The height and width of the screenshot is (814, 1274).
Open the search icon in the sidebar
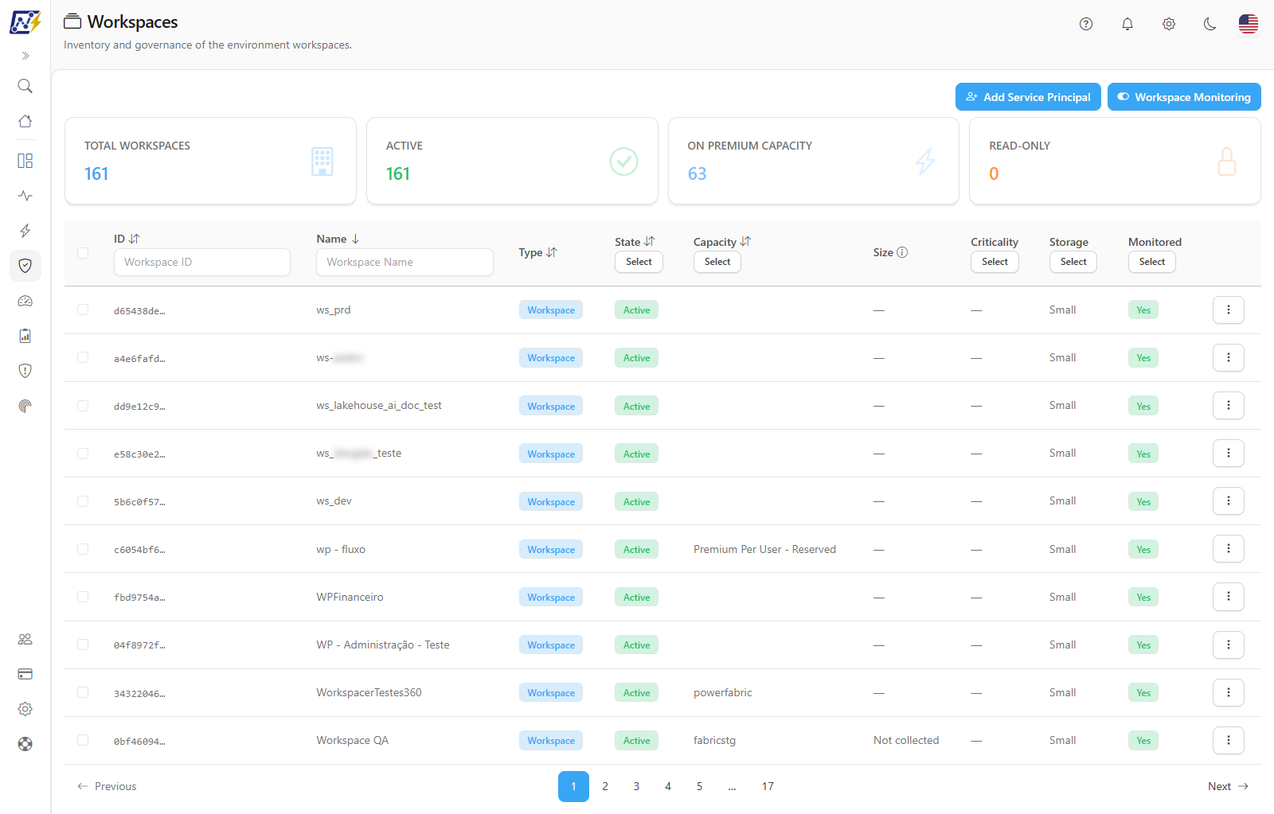[25, 86]
